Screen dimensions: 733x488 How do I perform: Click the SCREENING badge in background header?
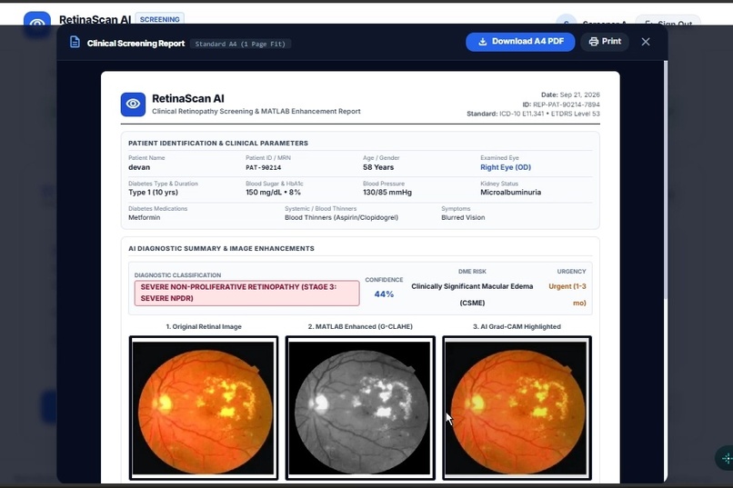(159, 19)
